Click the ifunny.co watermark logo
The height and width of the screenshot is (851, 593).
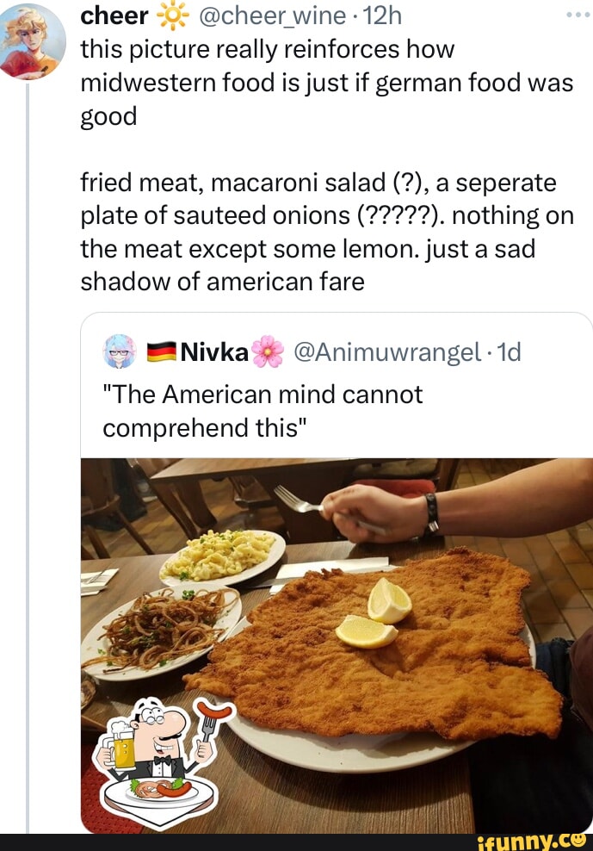coord(532,842)
